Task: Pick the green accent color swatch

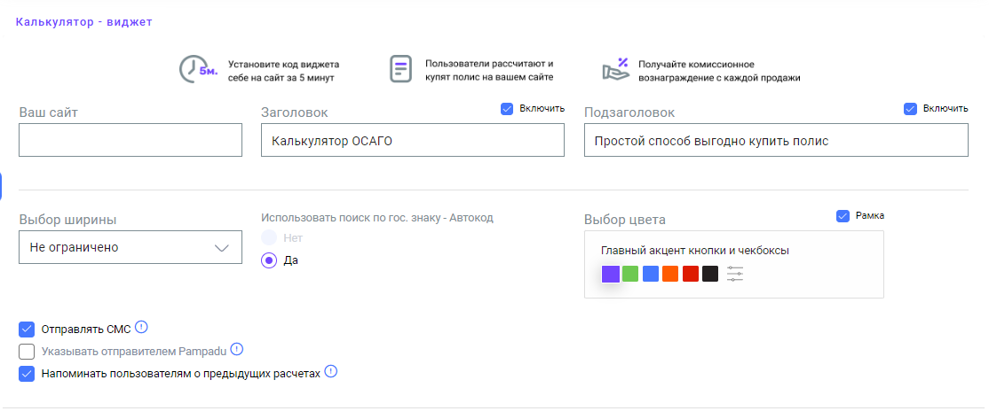Action: pos(630,274)
